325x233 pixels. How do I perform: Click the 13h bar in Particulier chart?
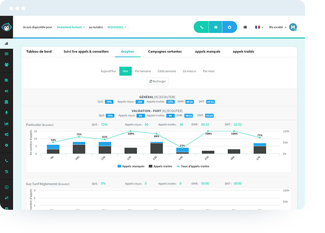tap(156, 148)
